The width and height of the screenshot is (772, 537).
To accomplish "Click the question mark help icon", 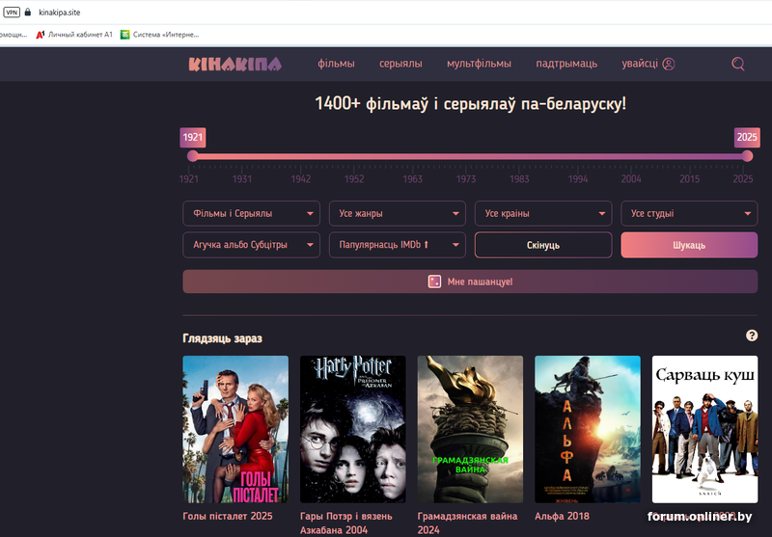I will click(752, 336).
